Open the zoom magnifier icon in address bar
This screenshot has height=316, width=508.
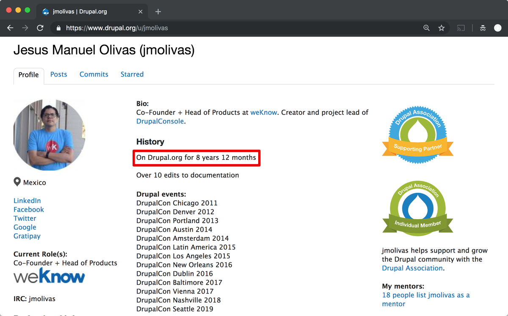click(427, 28)
